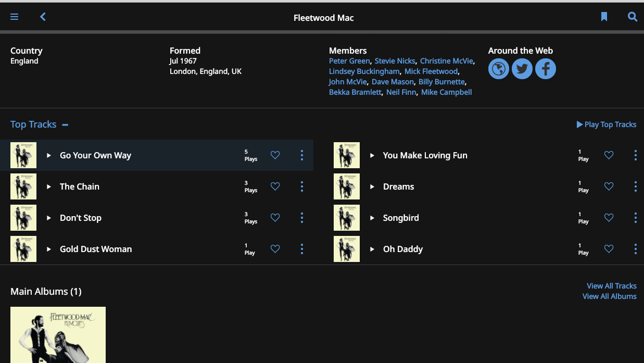644x363 pixels.
Task: Play the track Go Your Own Way
Action: [49, 155]
